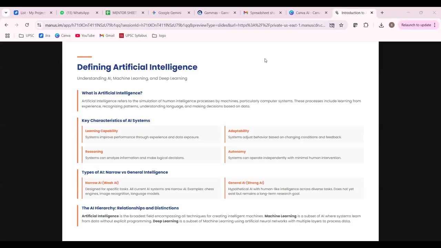Reload the current page

pos(27,25)
